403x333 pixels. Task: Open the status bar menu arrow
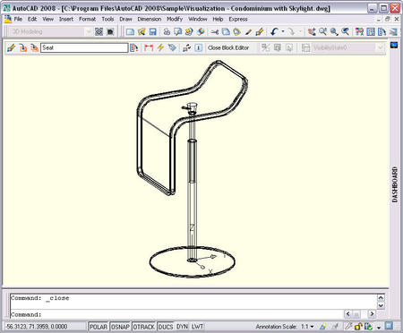pyautogui.click(x=379, y=328)
